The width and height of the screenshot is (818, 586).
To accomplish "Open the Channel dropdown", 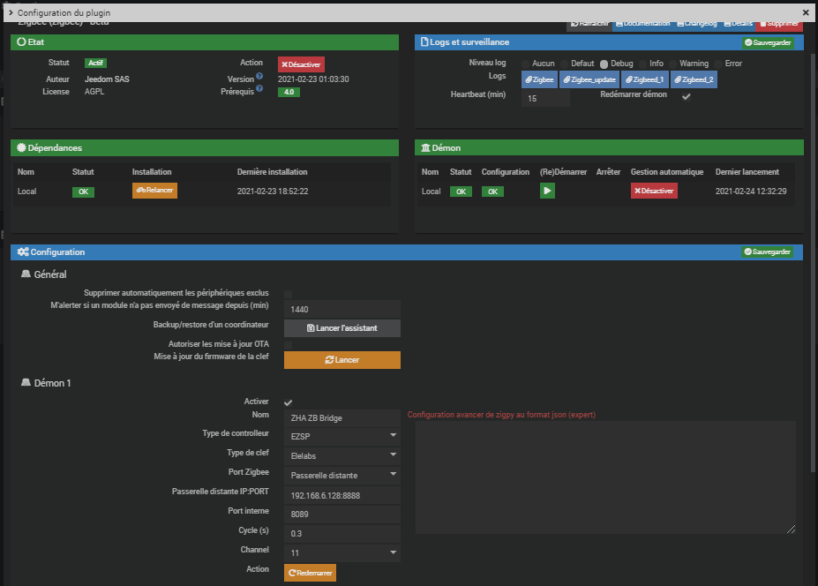I will (342, 552).
